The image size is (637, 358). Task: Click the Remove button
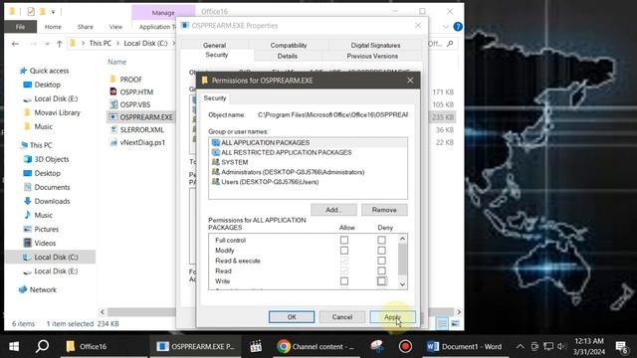[384, 210]
